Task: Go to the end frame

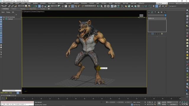Action: [x=155, y=102]
